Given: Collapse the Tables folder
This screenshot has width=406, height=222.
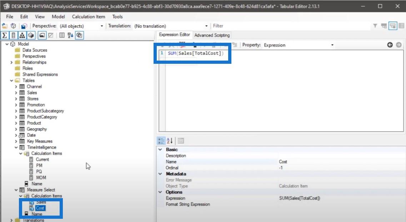Looking at the screenshot, I should tap(11, 81).
